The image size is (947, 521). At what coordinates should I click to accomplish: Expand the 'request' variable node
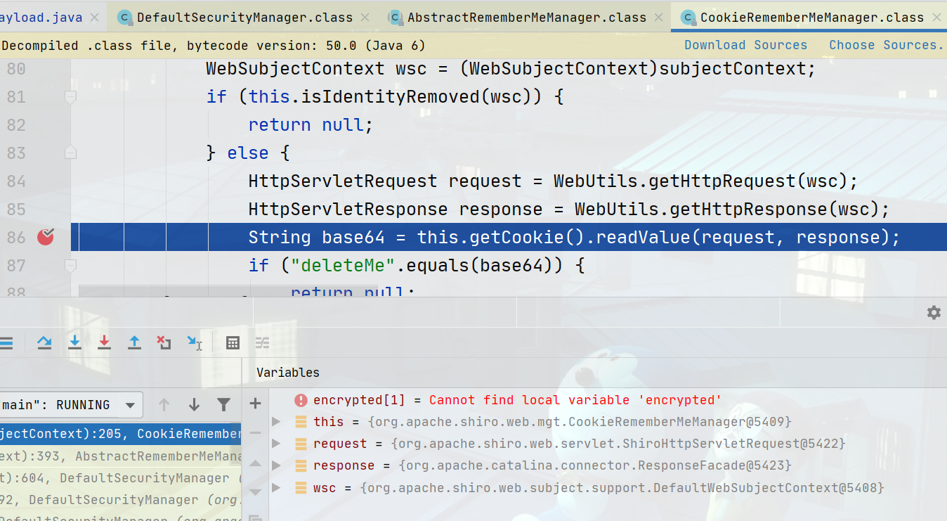pyautogui.click(x=276, y=444)
